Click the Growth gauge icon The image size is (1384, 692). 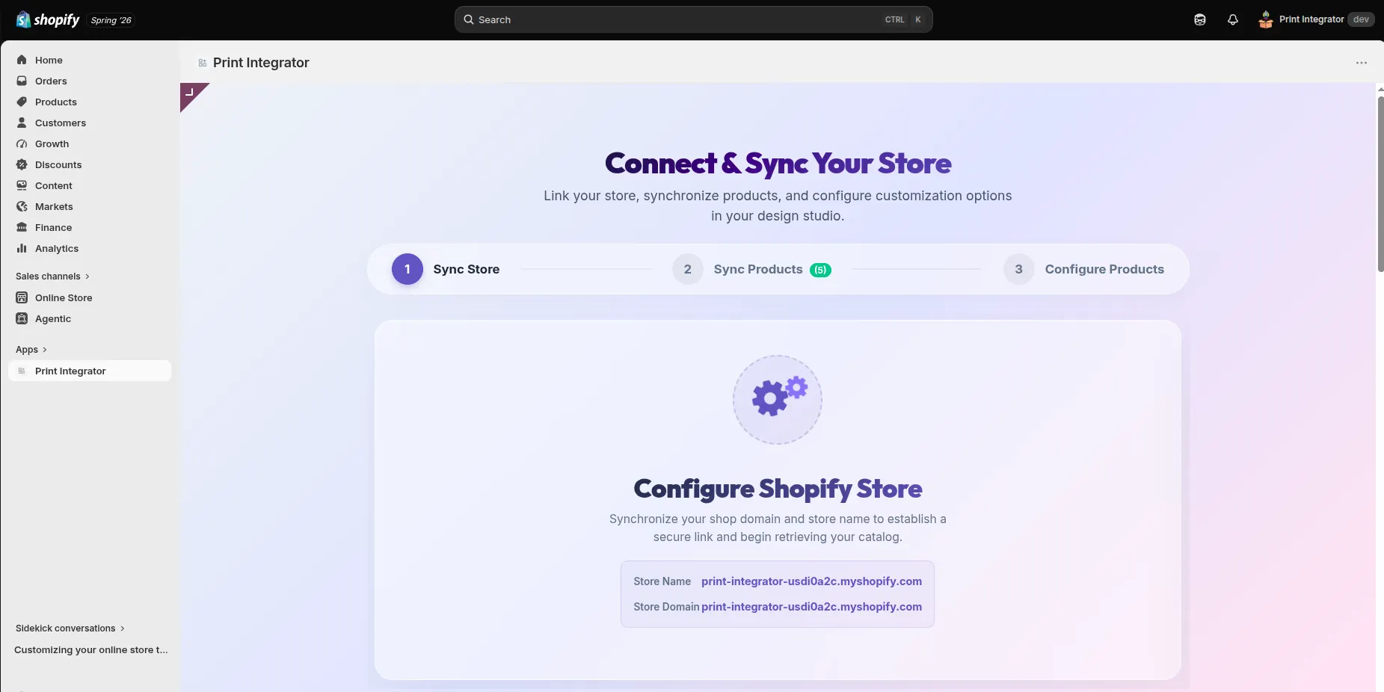tap(22, 143)
